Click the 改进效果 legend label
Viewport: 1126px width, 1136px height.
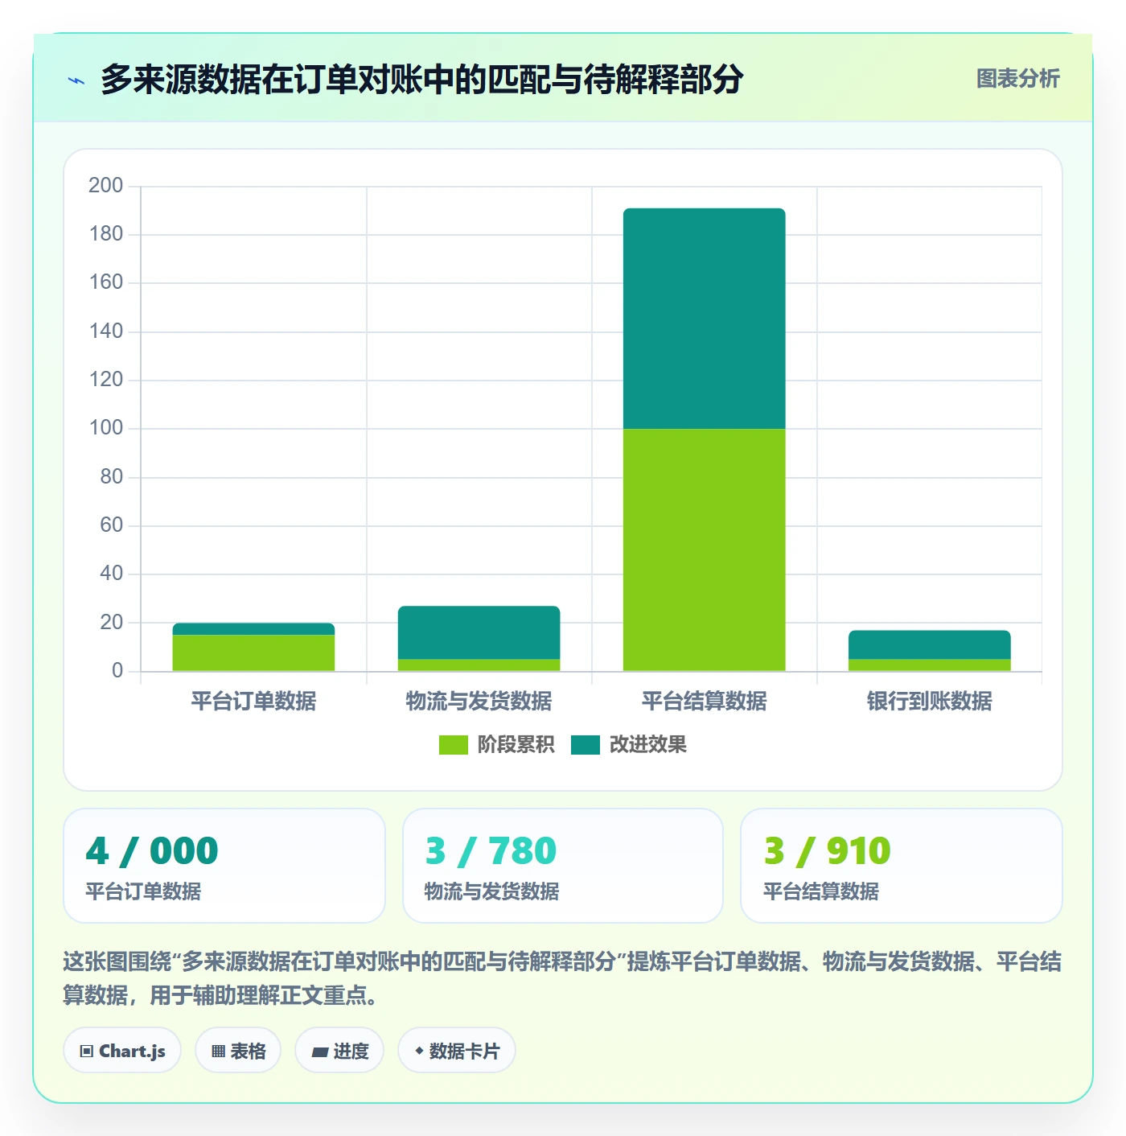[648, 745]
